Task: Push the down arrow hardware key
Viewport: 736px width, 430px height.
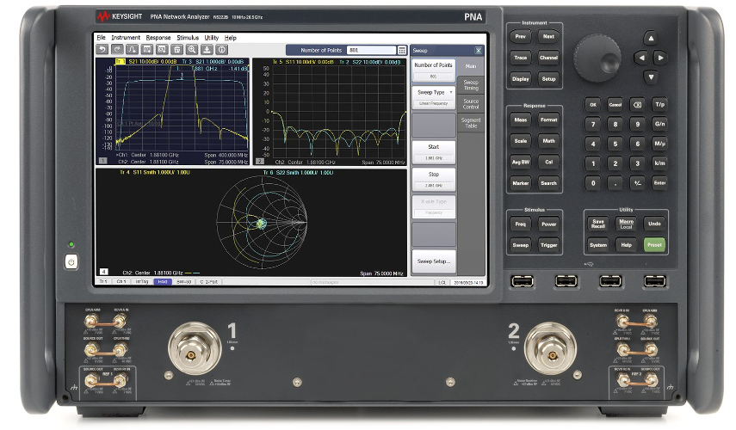Action: pos(651,77)
